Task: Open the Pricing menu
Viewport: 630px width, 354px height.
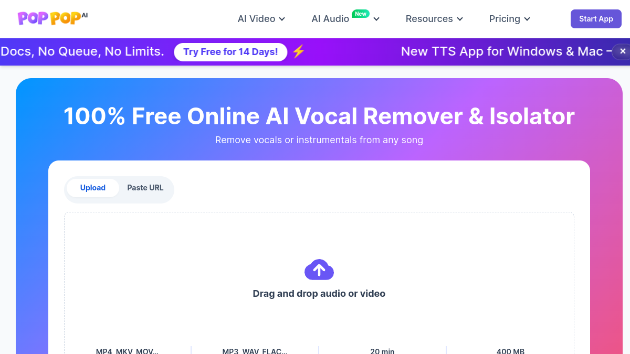Action: point(509,19)
